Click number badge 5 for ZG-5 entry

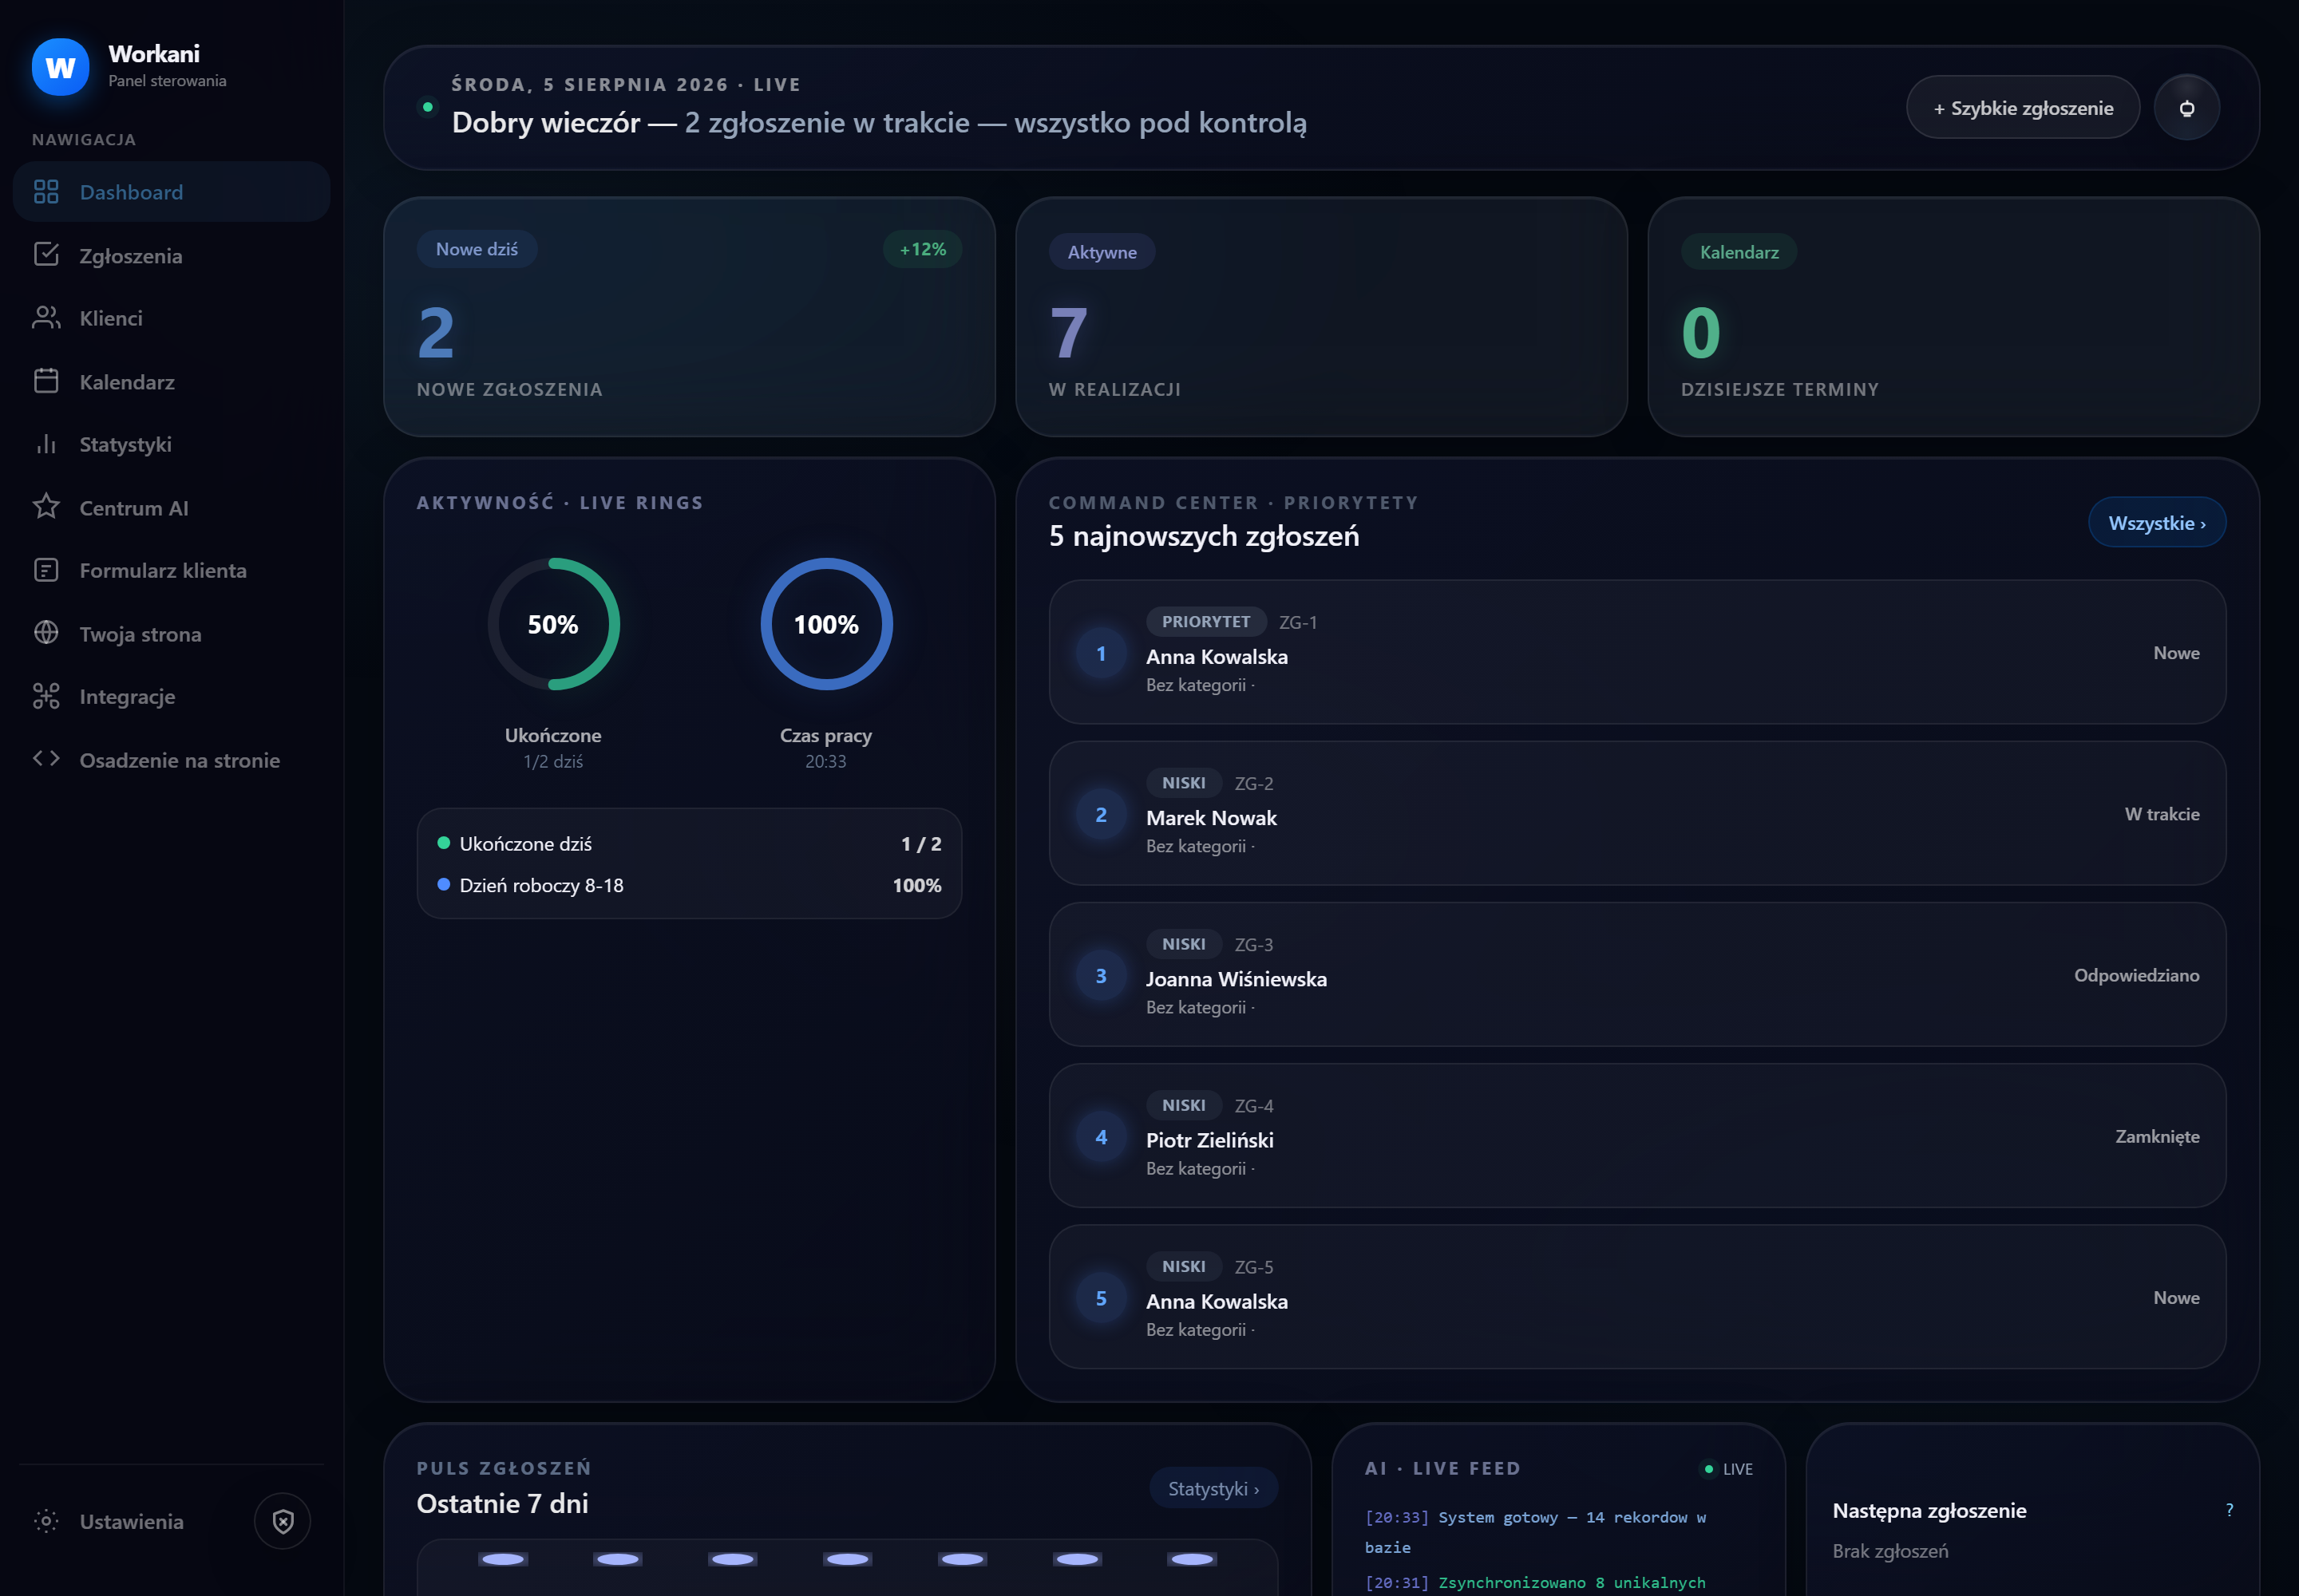1101,1298
